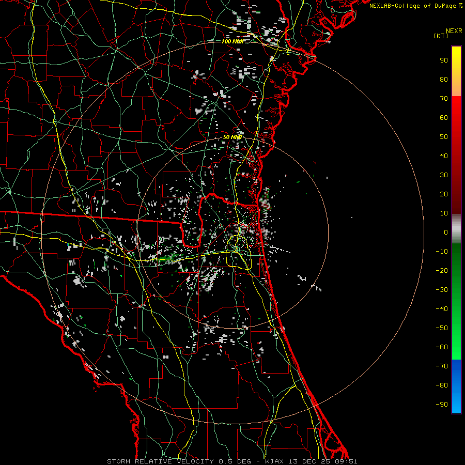Click the 40 value on the velocity scale
The width and height of the screenshot is (465, 465).
coord(444,156)
